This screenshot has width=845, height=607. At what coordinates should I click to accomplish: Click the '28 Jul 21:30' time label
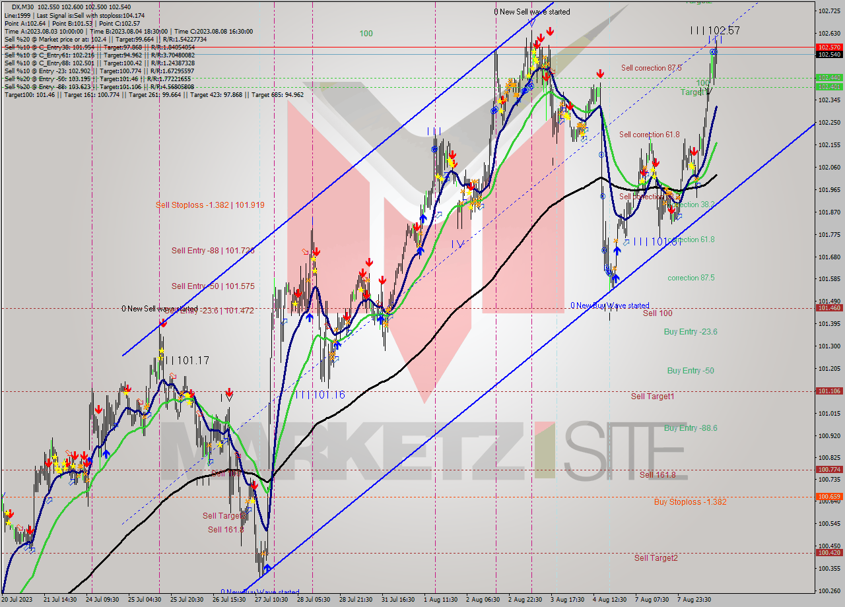pos(357,600)
